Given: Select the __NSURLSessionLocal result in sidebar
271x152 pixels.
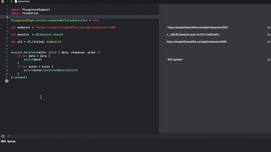Looking at the screenshot, I should (193, 35).
